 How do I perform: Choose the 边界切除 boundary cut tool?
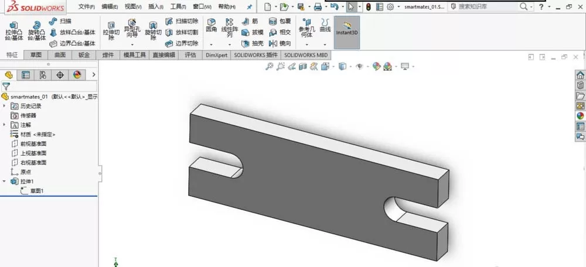(182, 43)
